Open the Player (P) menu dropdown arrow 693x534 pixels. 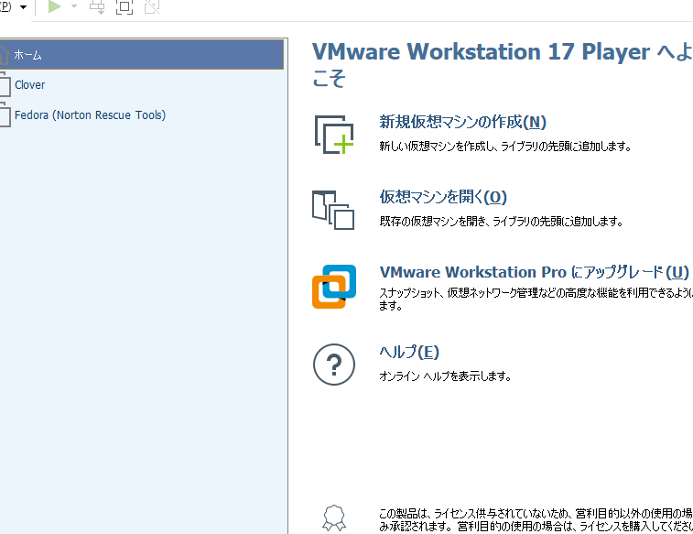pos(24,7)
